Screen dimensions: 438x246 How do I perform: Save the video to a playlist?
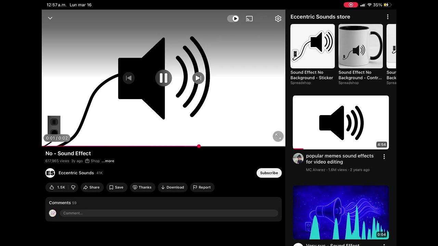pos(116,187)
